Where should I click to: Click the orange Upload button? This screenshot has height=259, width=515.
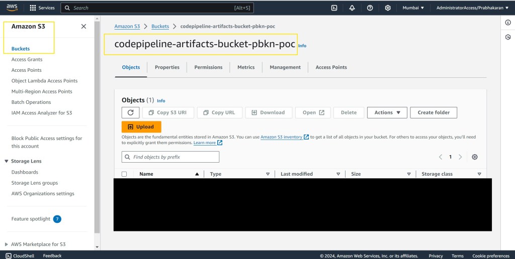click(x=141, y=127)
